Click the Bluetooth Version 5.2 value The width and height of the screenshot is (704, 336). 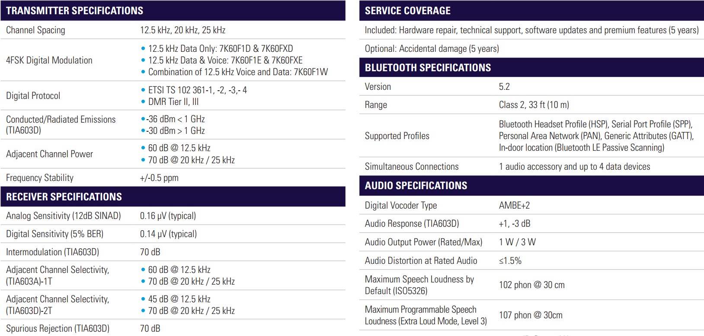click(504, 87)
